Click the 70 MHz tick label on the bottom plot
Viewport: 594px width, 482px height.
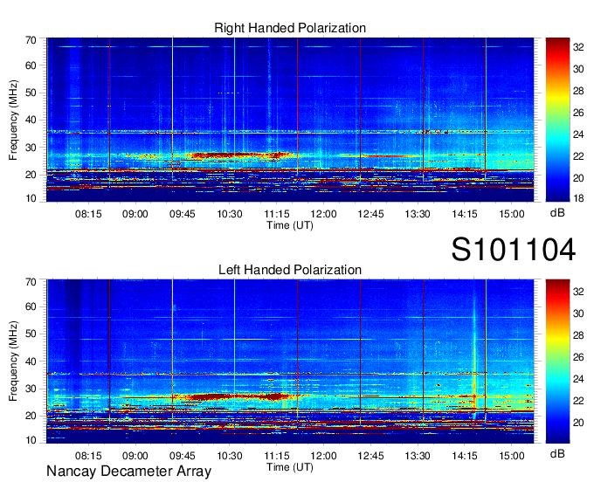click(31, 282)
